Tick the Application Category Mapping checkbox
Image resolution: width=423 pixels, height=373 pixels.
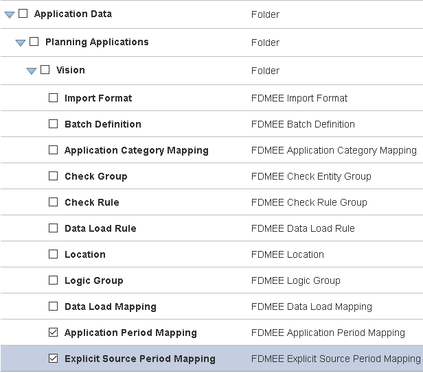[54, 150]
